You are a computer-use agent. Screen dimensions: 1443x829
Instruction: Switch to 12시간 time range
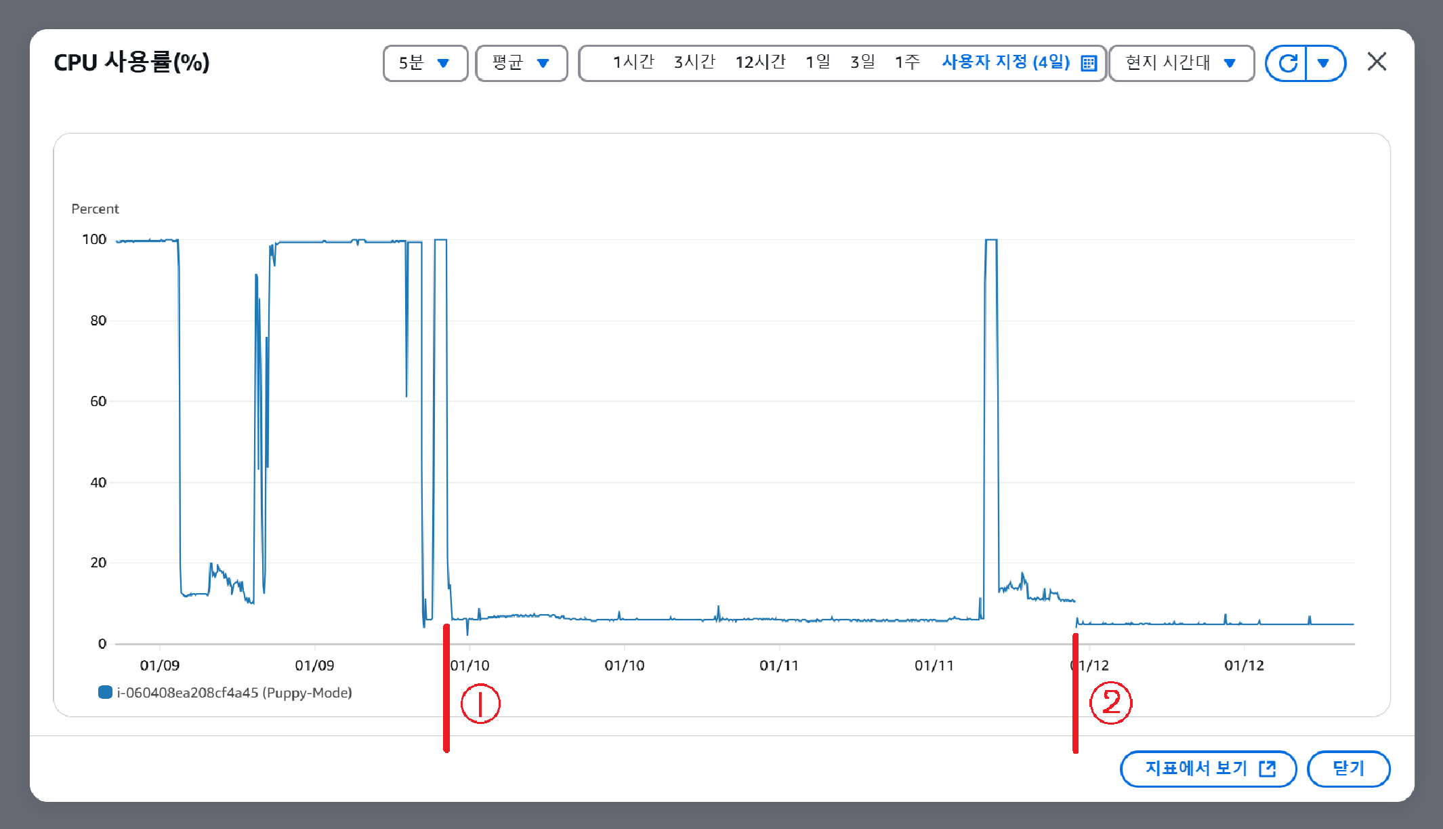point(760,62)
